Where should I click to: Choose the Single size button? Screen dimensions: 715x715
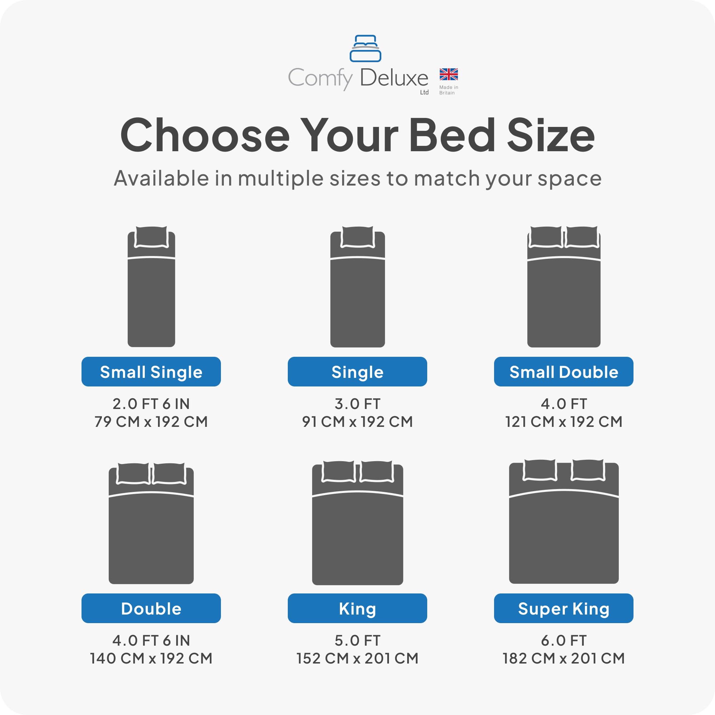[357, 371]
